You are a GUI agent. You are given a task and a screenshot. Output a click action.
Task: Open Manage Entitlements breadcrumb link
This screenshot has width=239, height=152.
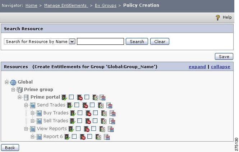66,5
